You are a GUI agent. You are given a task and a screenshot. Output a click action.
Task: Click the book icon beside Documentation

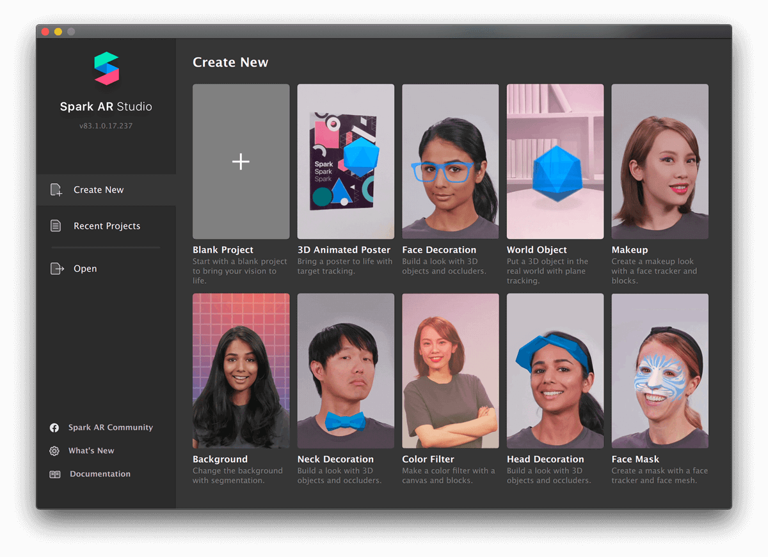pyautogui.click(x=55, y=475)
